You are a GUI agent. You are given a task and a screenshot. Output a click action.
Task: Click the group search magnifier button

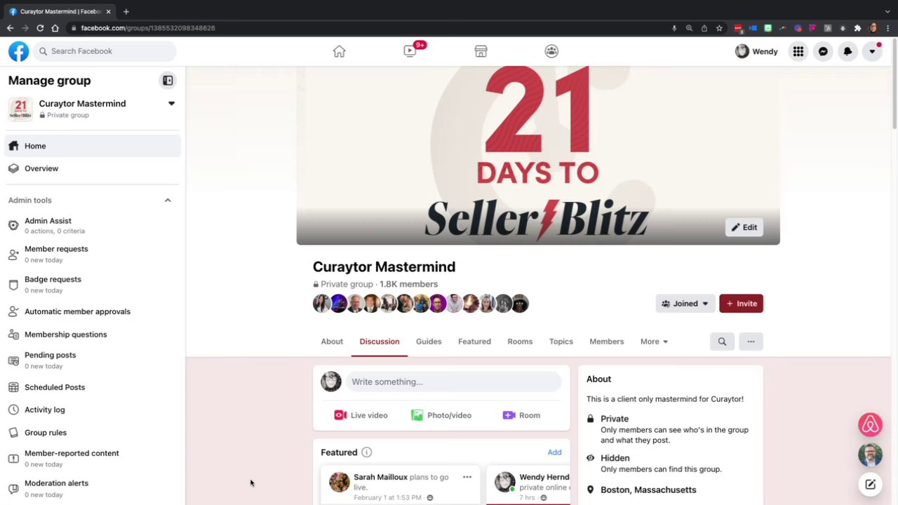point(722,342)
